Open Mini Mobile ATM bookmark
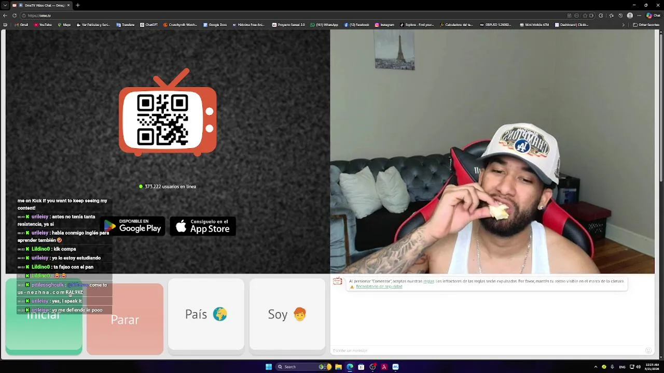This screenshot has width=664, height=373. click(x=533, y=24)
